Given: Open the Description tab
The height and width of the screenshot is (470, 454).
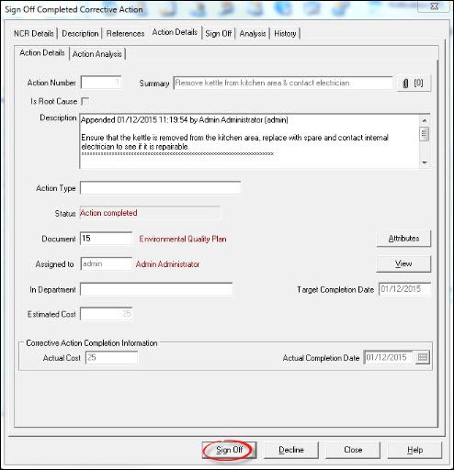Looking at the screenshot, I should [80, 33].
